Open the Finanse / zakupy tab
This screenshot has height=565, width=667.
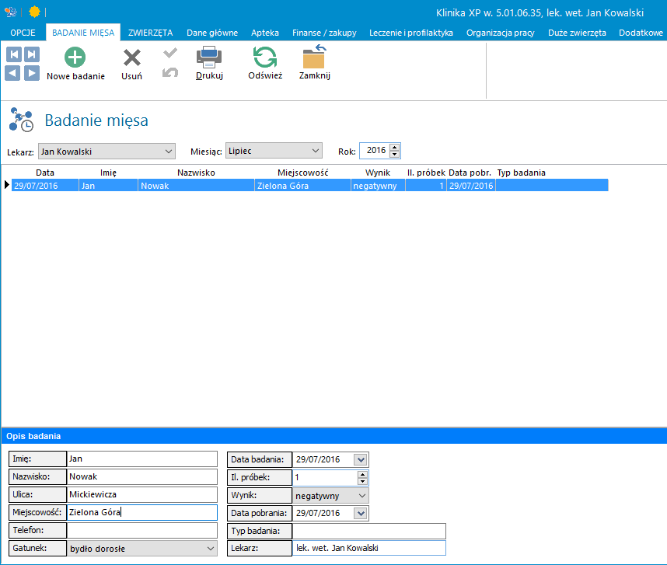324,33
